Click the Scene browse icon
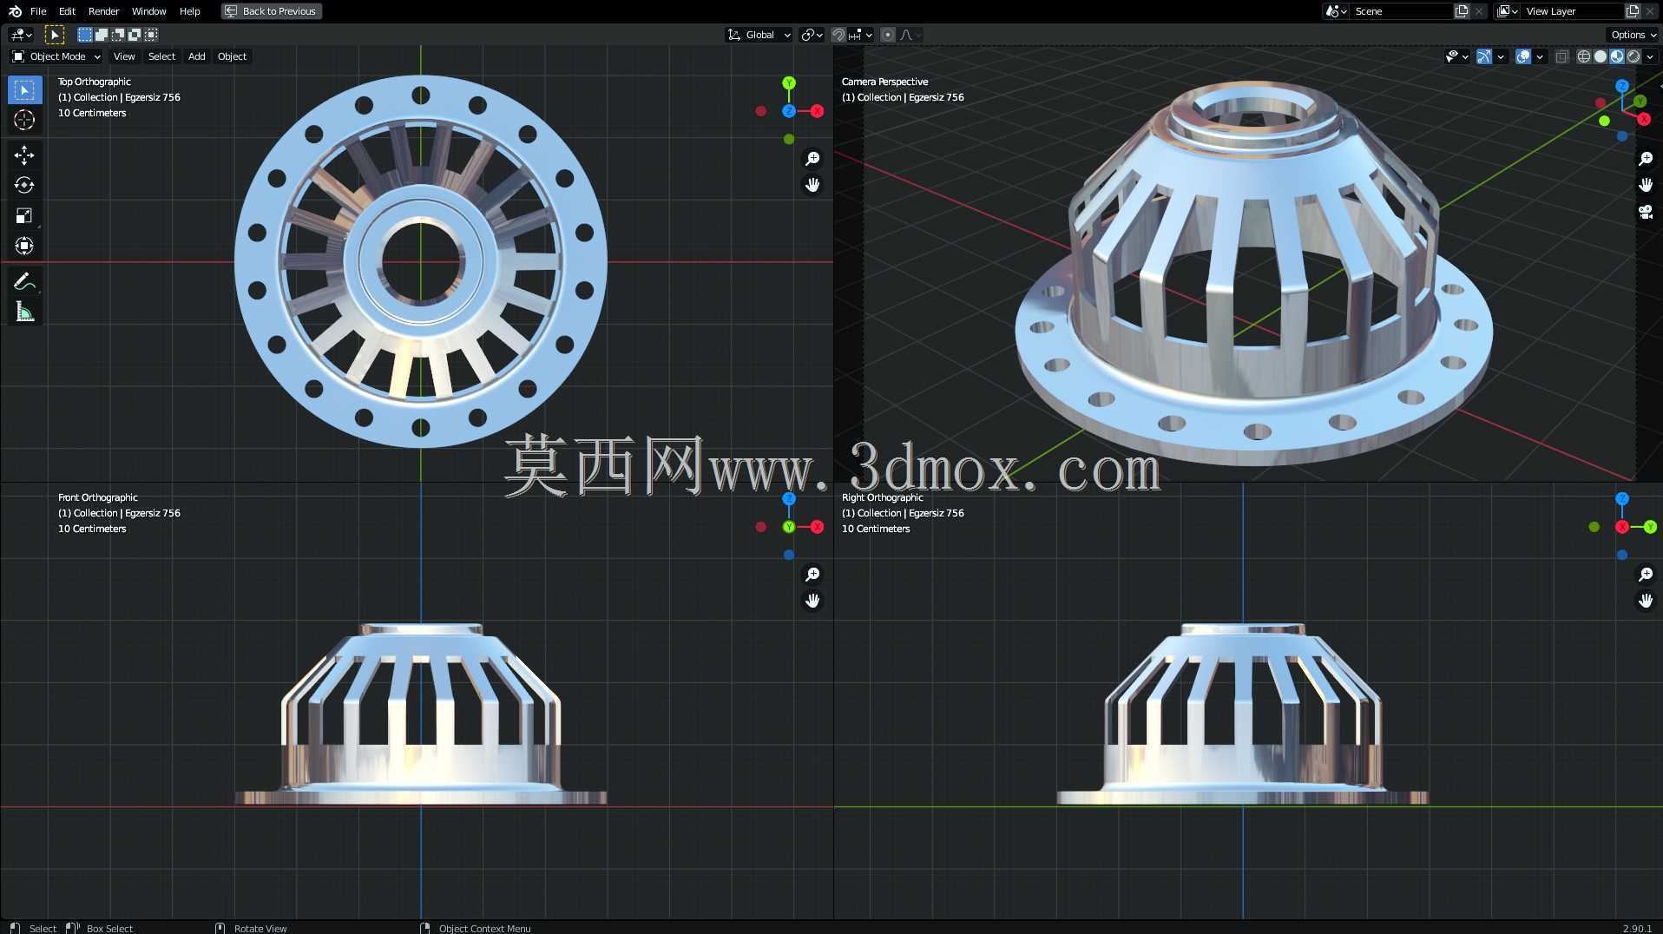Image resolution: width=1663 pixels, height=934 pixels. coord(1335,11)
